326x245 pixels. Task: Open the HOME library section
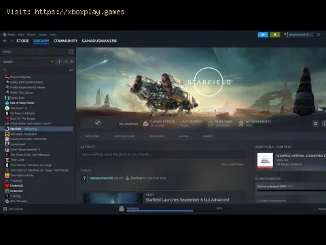coord(34,52)
